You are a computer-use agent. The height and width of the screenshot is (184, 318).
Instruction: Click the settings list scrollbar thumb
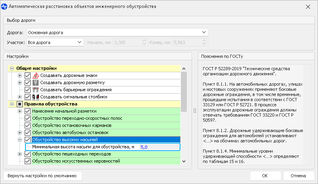pos(184,92)
